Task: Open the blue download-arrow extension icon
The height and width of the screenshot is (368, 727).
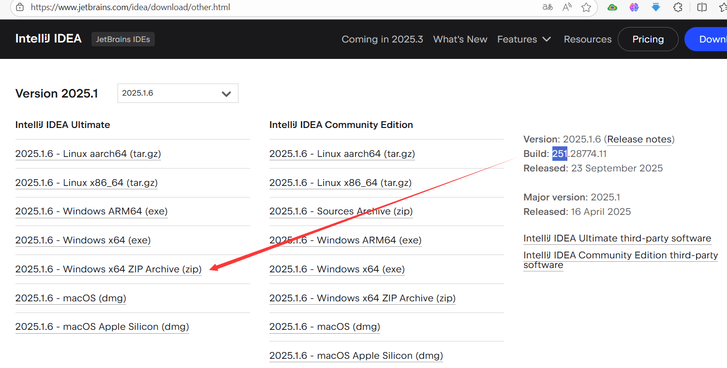Action: pyautogui.click(x=656, y=7)
